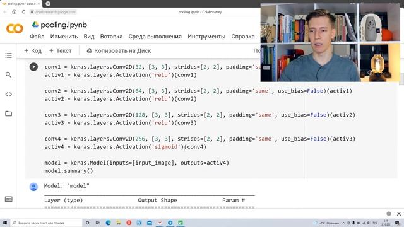Open Task View on taskbar
The image size is (404, 227).
click(x=98, y=223)
